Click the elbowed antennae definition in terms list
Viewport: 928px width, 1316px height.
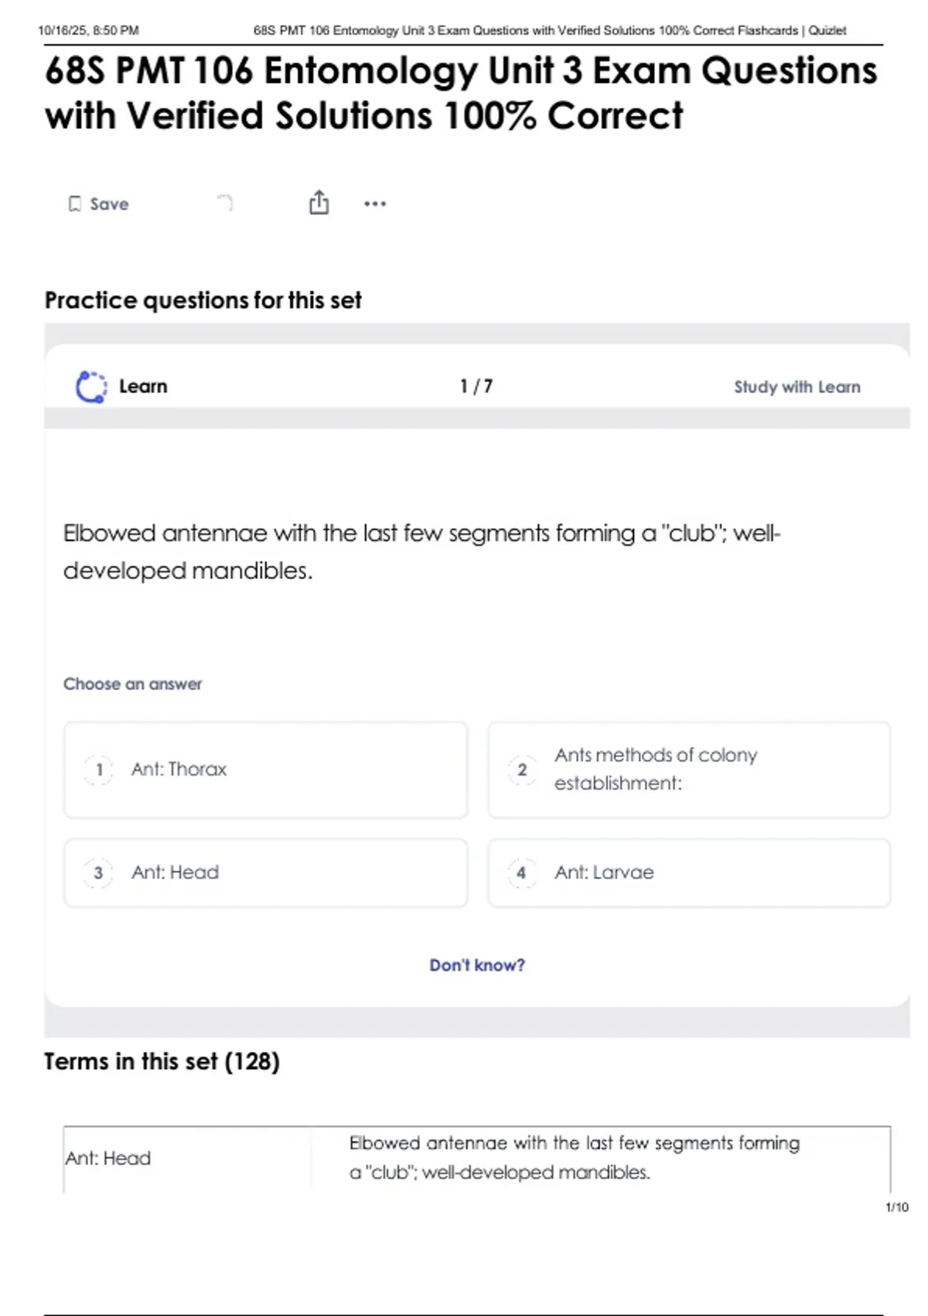tap(574, 1157)
